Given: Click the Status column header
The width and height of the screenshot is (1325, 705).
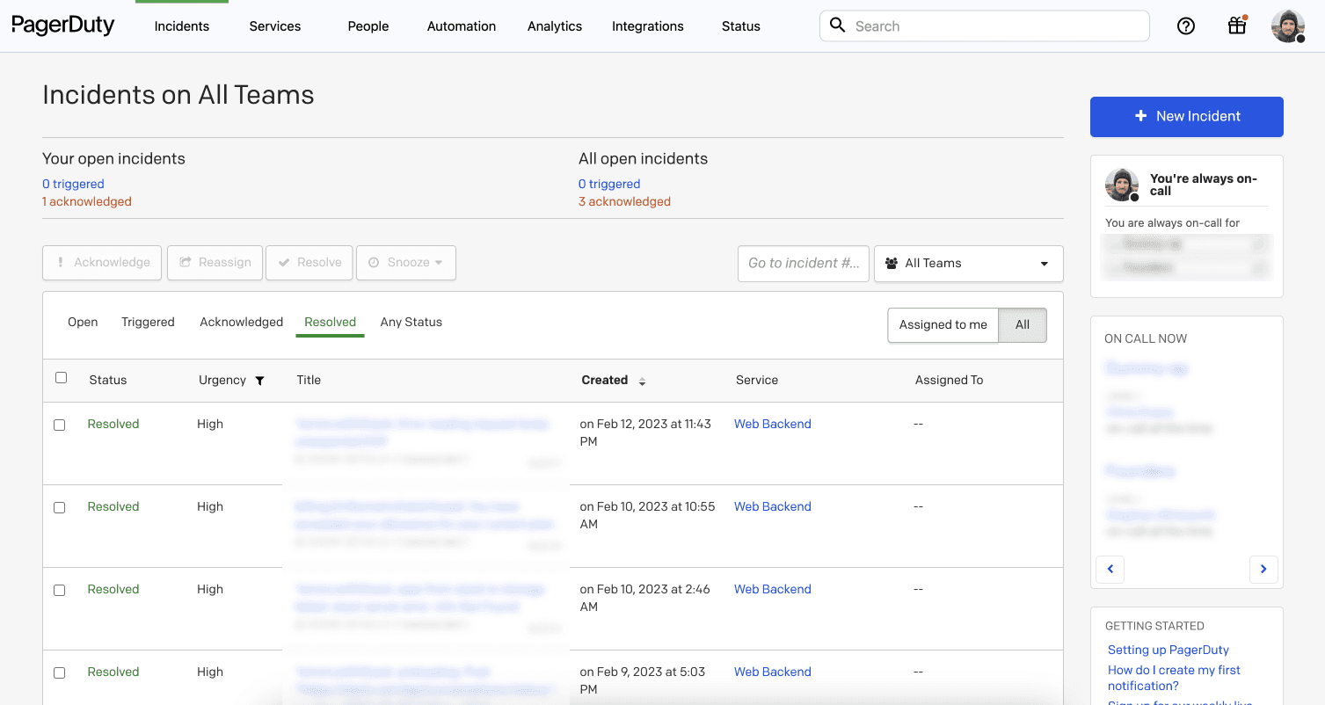Looking at the screenshot, I should click(108, 381).
